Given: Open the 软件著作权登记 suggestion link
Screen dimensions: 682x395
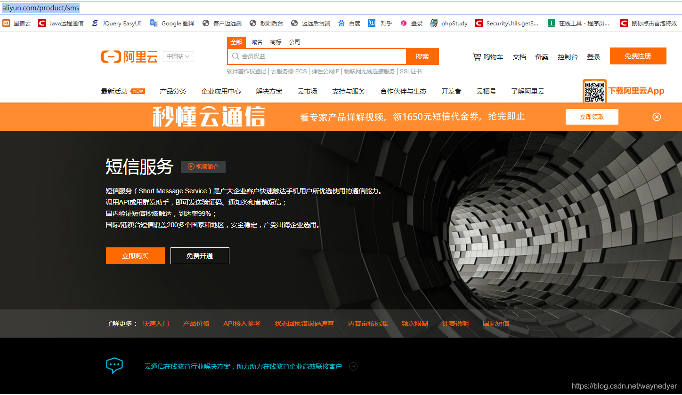Looking at the screenshot, I should click(x=246, y=71).
